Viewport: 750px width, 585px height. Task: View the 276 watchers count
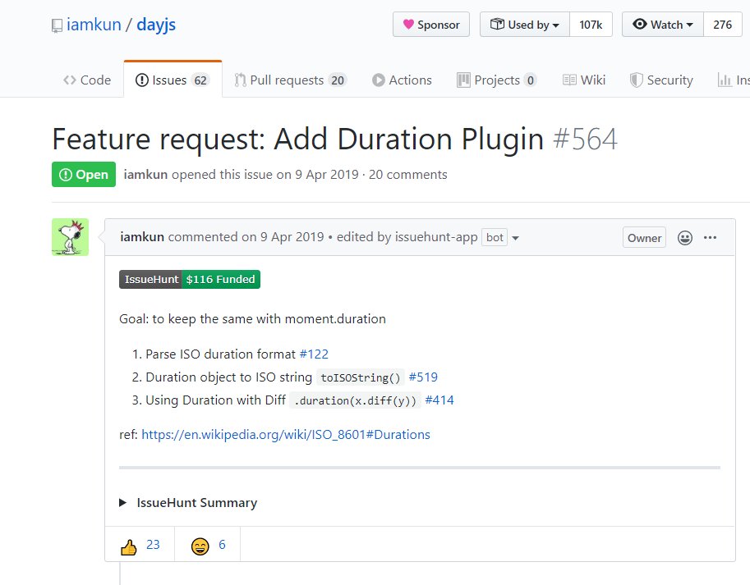722,25
